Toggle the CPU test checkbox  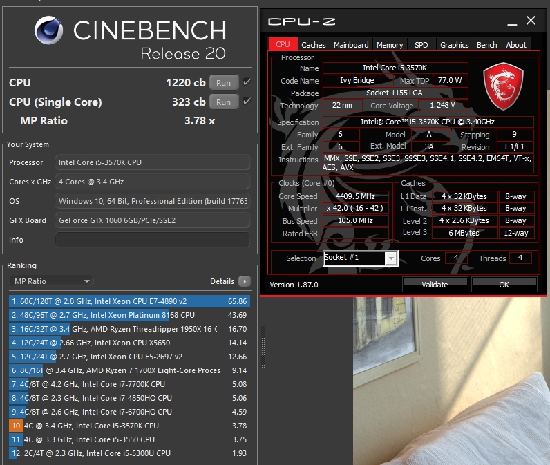(247, 82)
